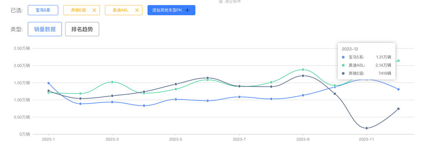This screenshot has width=424, height=161.
Task: Click green 奥迪A6L dot in tooltip
Action: (344, 65)
